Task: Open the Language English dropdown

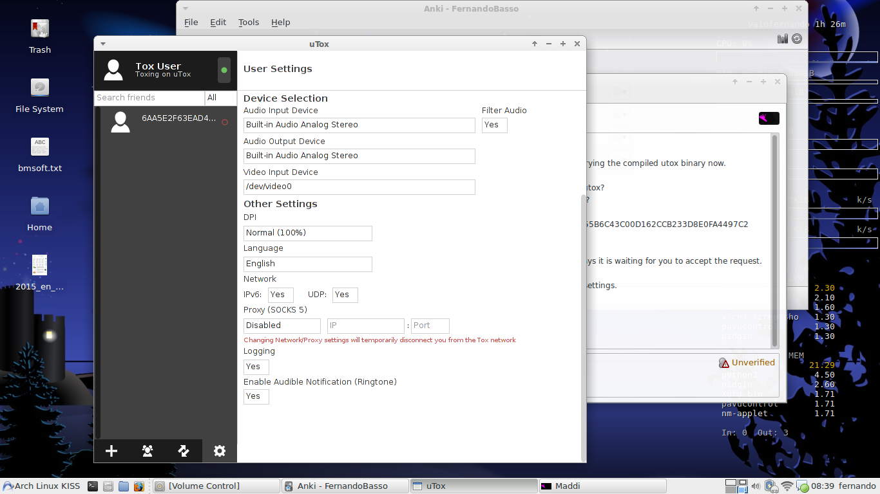Action: (x=308, y=264)
